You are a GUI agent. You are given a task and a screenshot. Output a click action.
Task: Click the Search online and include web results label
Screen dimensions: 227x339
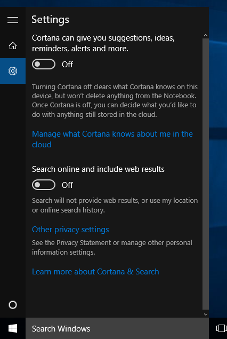pos(98,169)
